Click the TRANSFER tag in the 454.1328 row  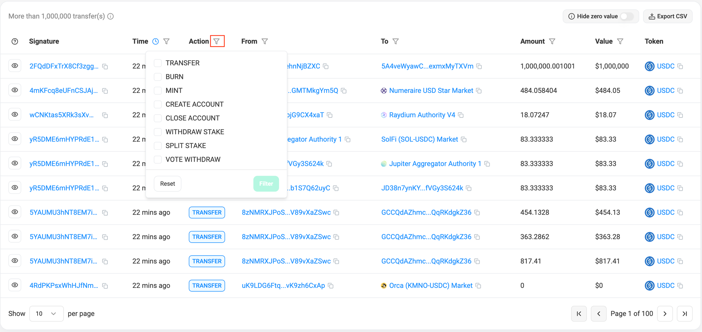click(207, 212)
